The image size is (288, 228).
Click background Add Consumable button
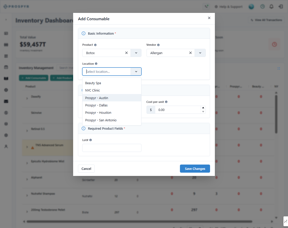point(34,78)
